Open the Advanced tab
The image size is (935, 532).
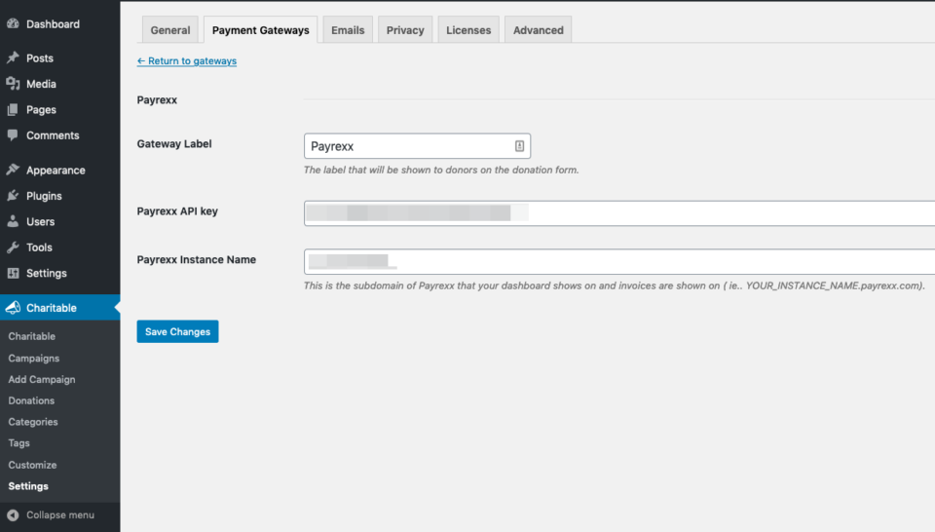538,30
